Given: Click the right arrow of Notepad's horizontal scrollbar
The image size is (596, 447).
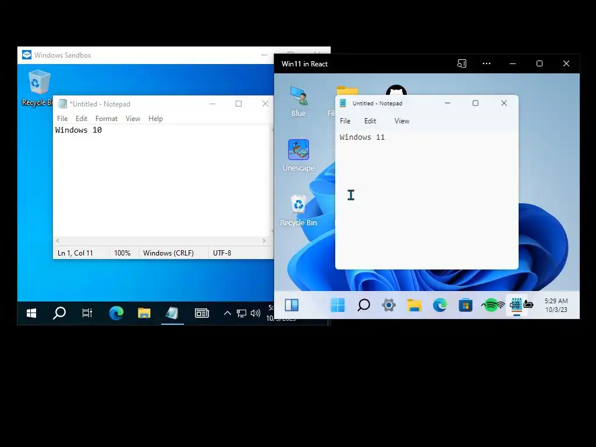Looking at the screenshot, I should (264, 240).
